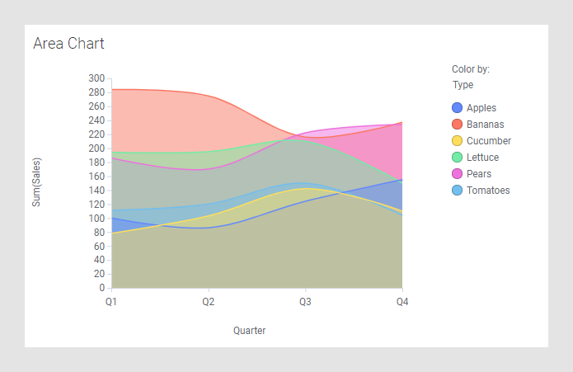Click the Q3 axis label
The width and height of the screenshot is (573, 372).
tap(305, 303)
